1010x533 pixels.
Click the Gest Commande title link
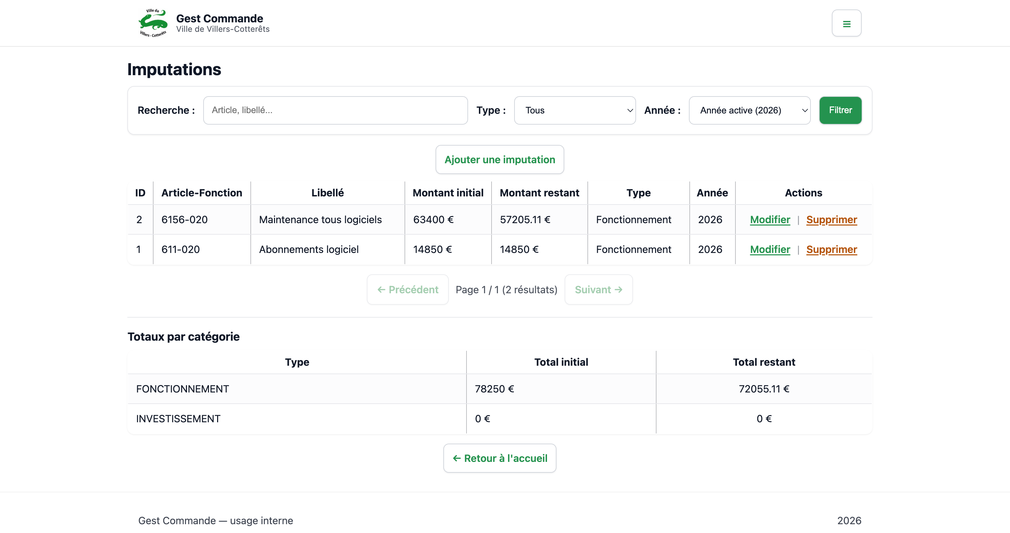[219, 18]
